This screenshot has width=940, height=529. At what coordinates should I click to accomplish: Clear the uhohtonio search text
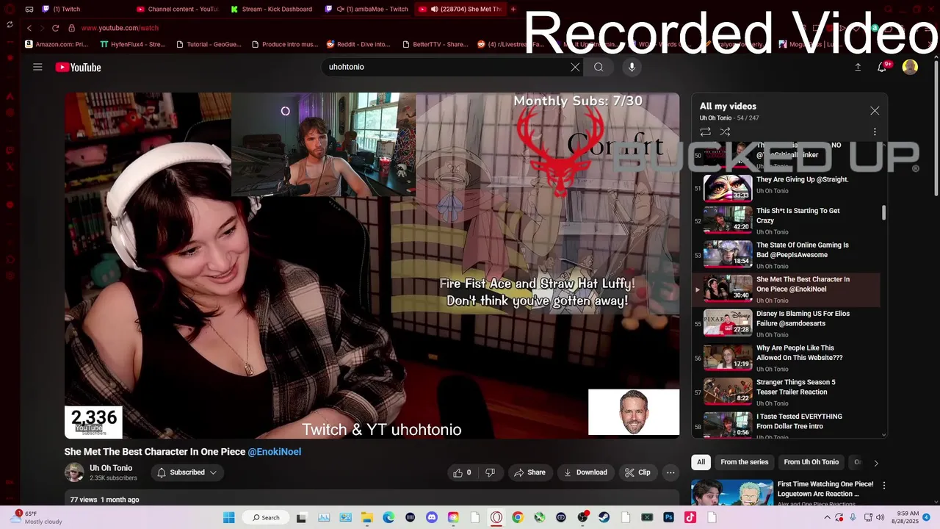pyautogui.click(x=575, y=67)
